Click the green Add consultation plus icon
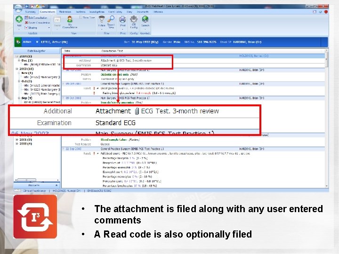This screenshot has width=339, height=254. 19,19
